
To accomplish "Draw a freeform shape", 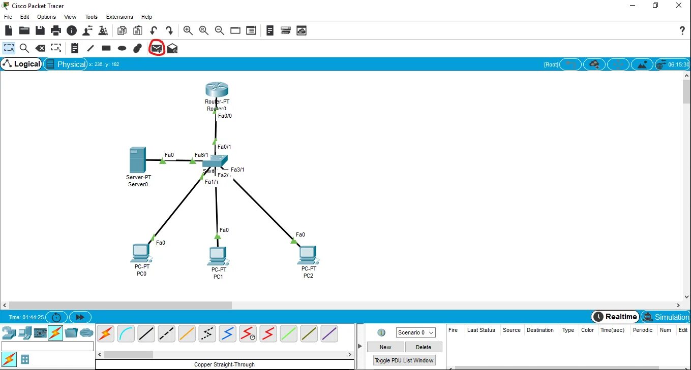I will pos(137,48).
